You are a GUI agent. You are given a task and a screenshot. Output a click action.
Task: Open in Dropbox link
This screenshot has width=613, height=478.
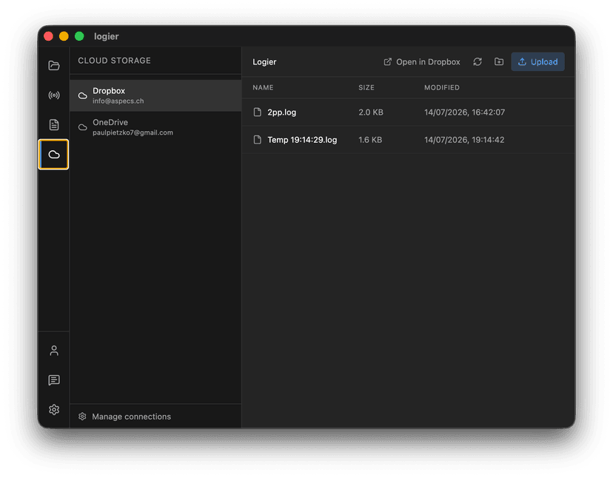pyautogui.click(x=422, y=61)
